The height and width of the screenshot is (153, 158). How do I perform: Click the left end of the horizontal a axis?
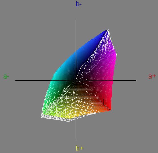(x=16, y=80)
